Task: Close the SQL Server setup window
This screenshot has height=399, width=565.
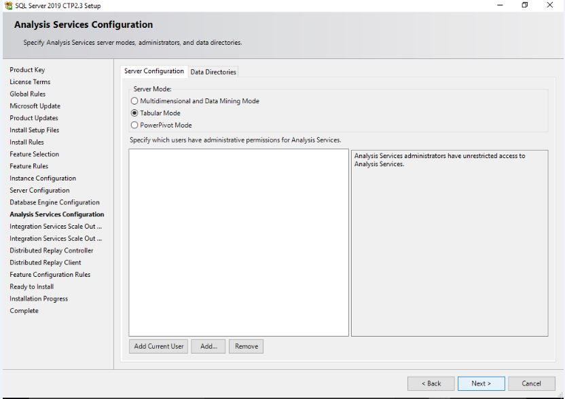Action: click(550, 5)
